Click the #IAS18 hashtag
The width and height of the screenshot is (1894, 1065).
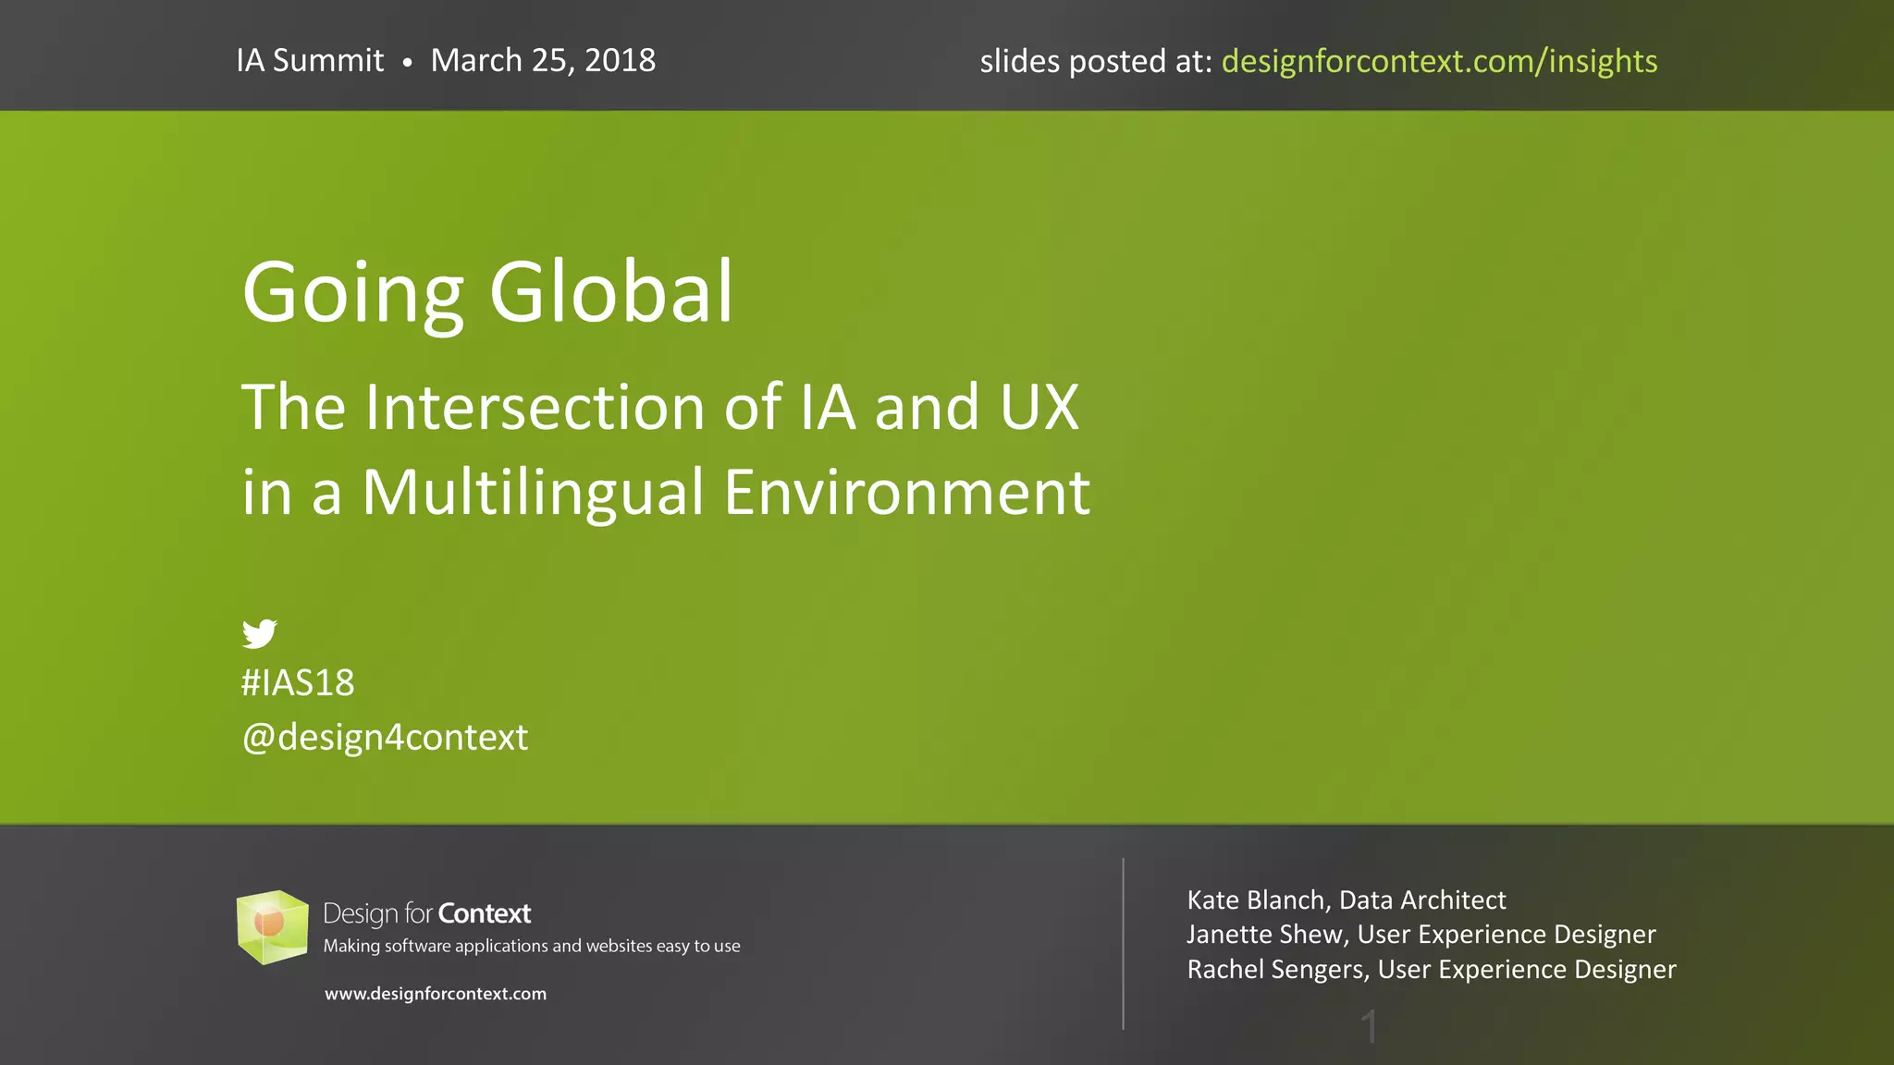(x=298, y=683)
